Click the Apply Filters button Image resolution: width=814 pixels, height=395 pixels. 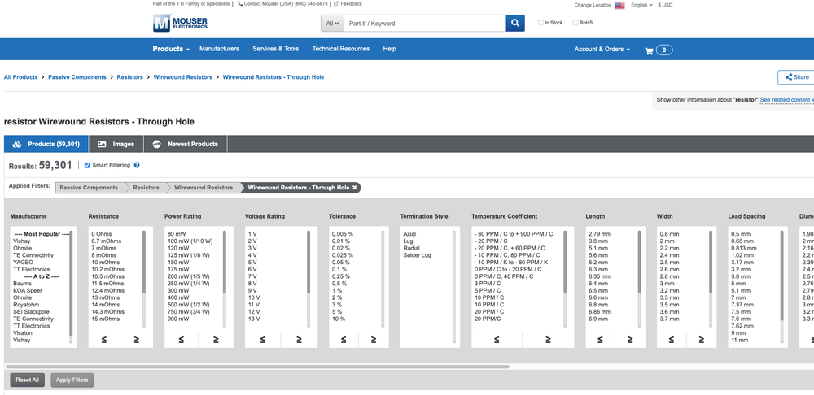[72, 380]
